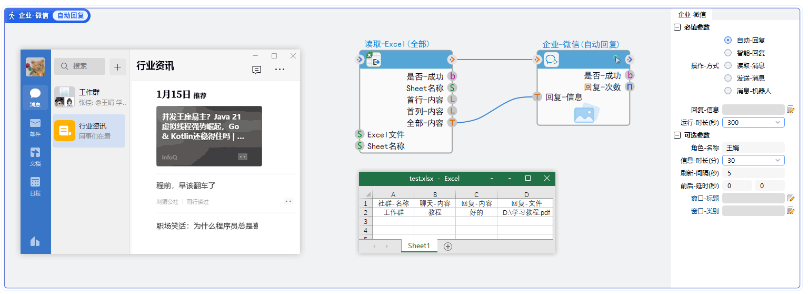Click the 自动回复 badge button
This screenshot has height=294, width=808.
tap(71, 16)
